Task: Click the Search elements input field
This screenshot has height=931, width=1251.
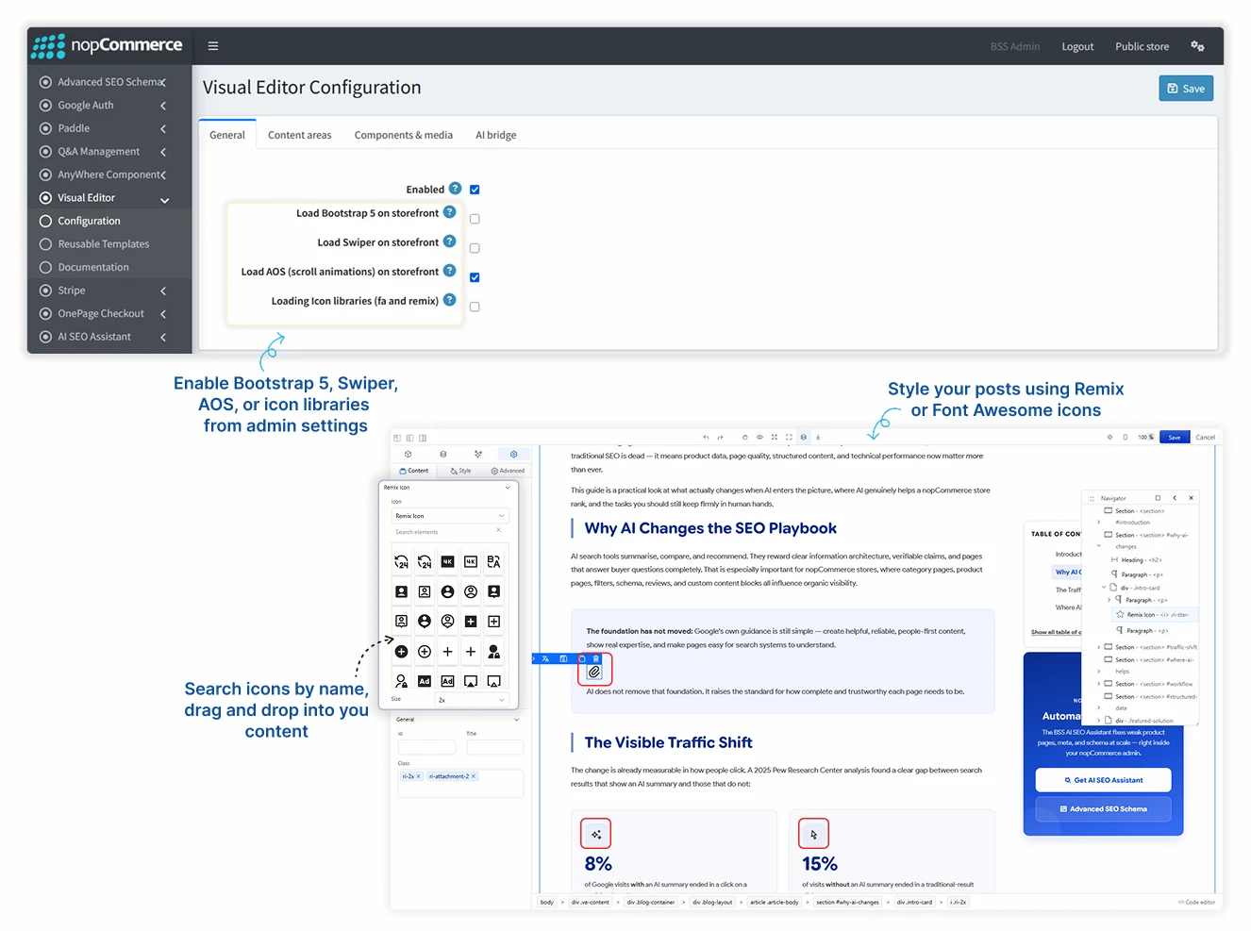Action: (443, 532)
